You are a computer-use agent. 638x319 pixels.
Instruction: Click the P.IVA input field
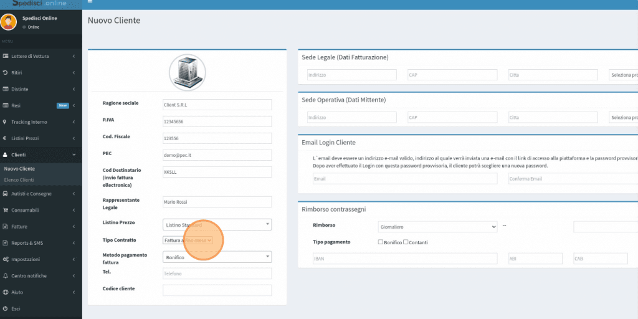coord(217,121)
